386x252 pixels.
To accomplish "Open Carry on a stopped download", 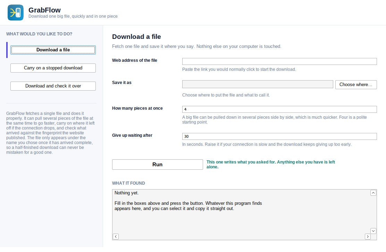I will (53, 68).
